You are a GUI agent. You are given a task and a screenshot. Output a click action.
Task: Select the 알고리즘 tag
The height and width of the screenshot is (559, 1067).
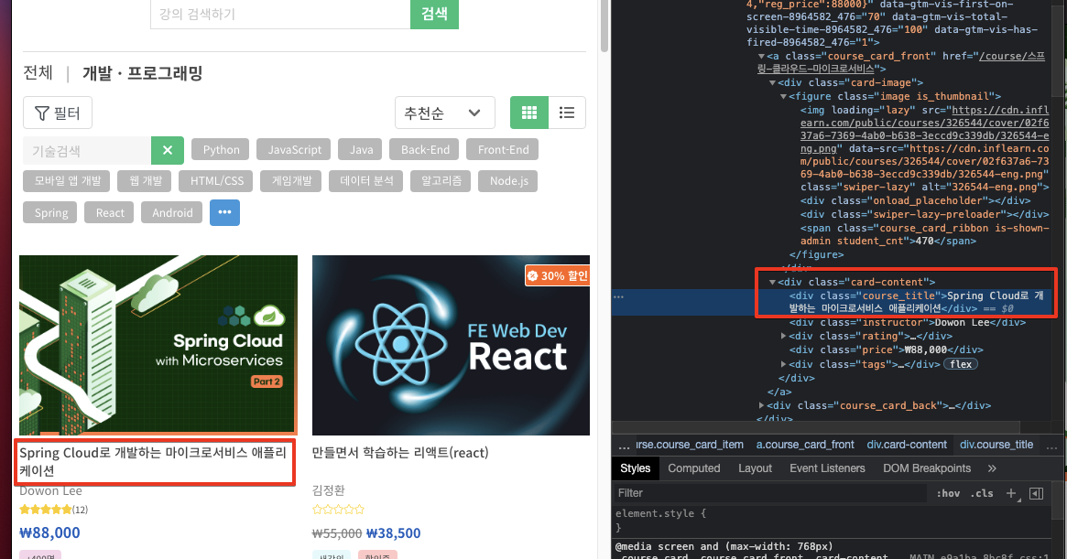click(x=441, y=181)
